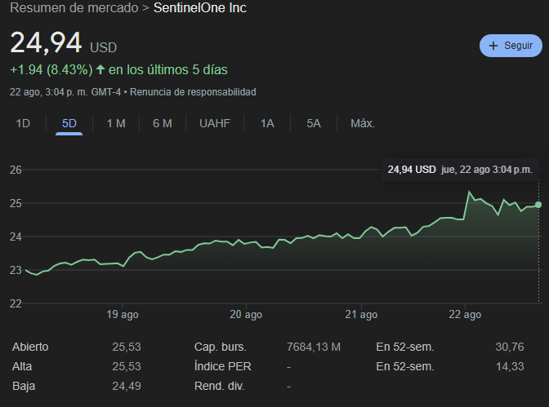Click the Índice PER label
Screen dimensions: 549x407
[223, 366]
